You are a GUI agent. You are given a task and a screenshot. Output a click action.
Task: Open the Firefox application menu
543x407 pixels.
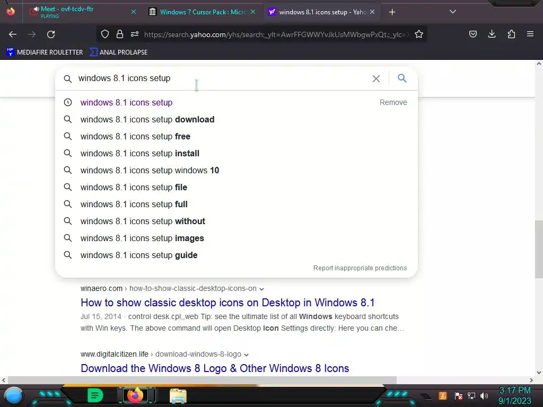pos(530,34)
